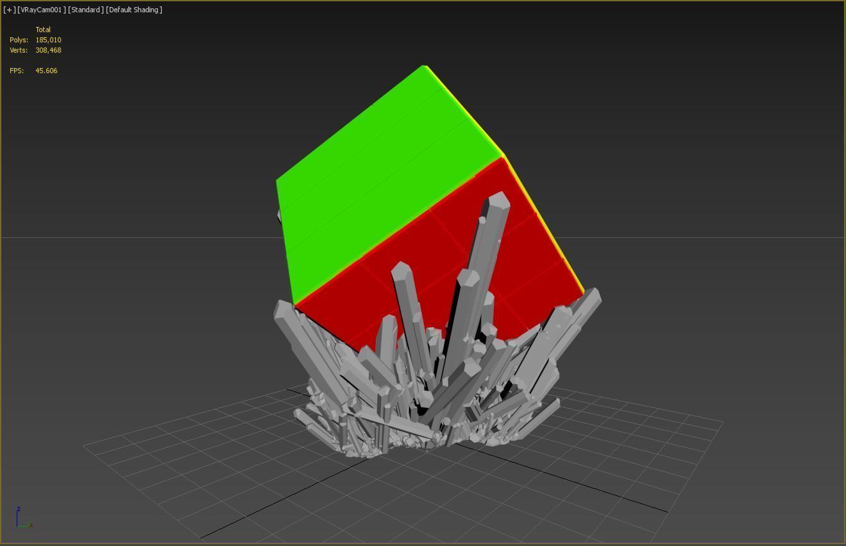The height and width of the screenshot is (546, 846).
Task: Click the Total statistics column header
Action: pos(43,30)
